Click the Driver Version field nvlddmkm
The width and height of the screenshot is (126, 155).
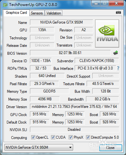click(75, 107)
